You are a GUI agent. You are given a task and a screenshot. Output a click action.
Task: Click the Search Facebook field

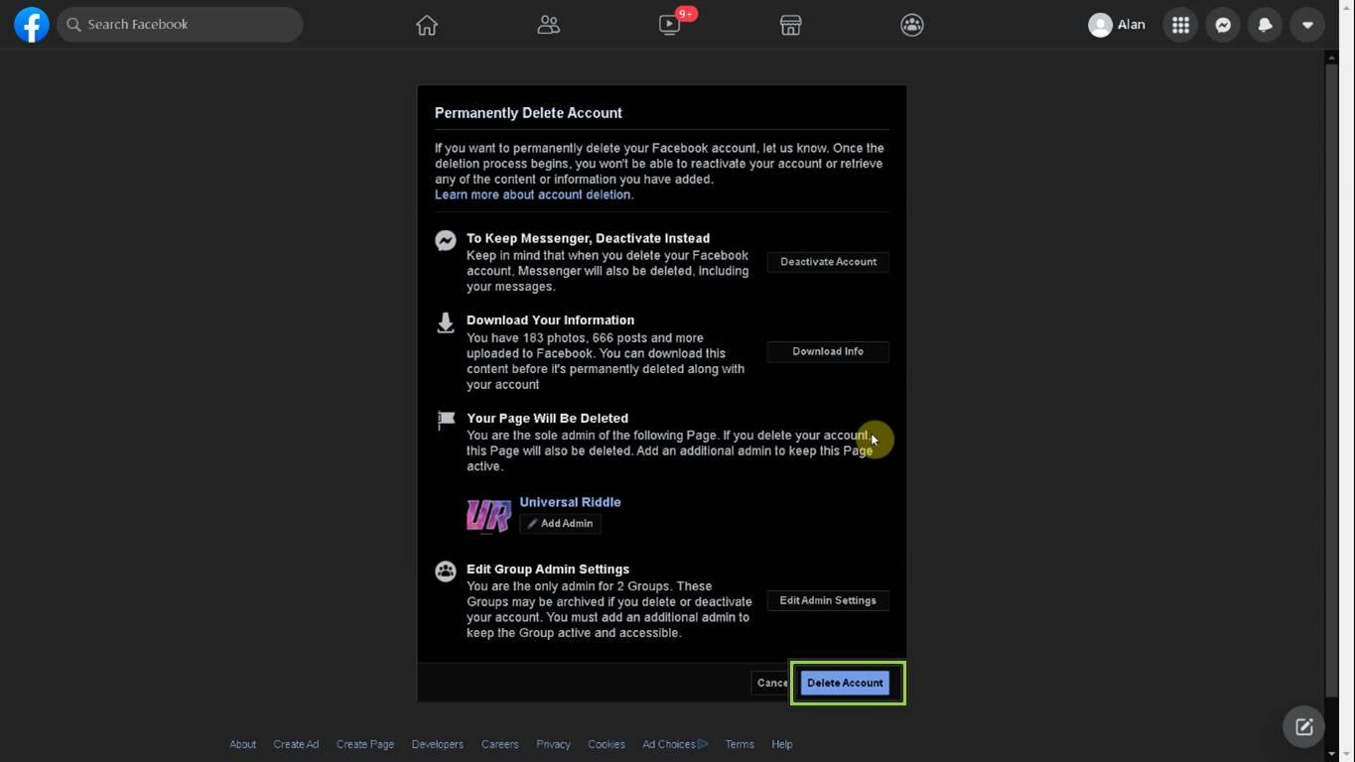tap(180, 25)
